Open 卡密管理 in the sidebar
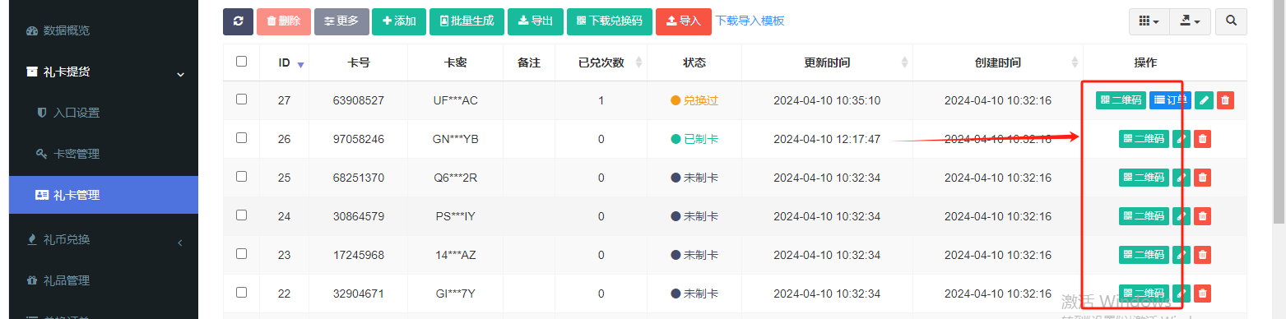The image size is (1286, 319). tap(104, 154)
